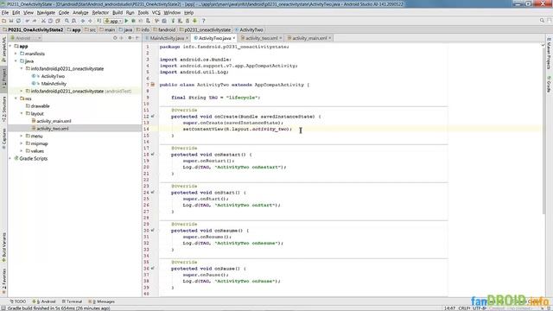Close the ActivityTwo.java tab
This screenshot has width=553, height=311.
[x=234, y=38]
